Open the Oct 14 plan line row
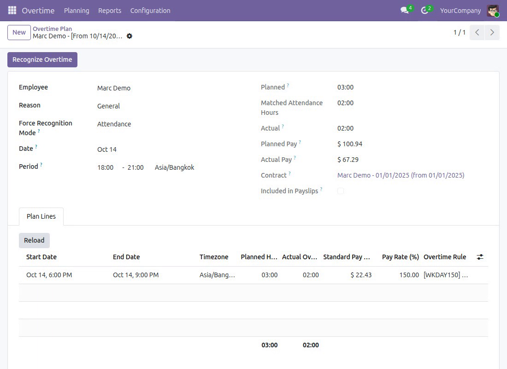The image size is (507, 369). 253,275
